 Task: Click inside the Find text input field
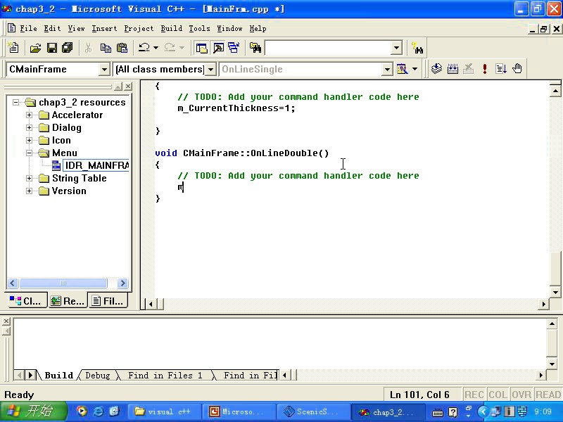[328, 48]
